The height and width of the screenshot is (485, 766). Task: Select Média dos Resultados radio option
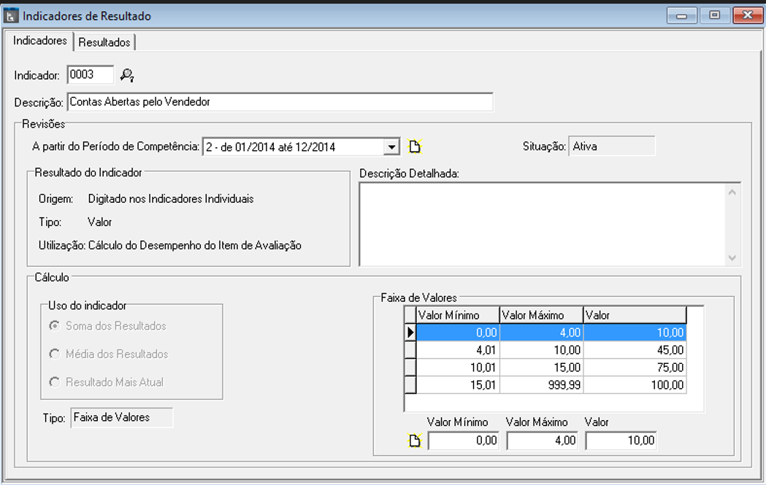54,354
